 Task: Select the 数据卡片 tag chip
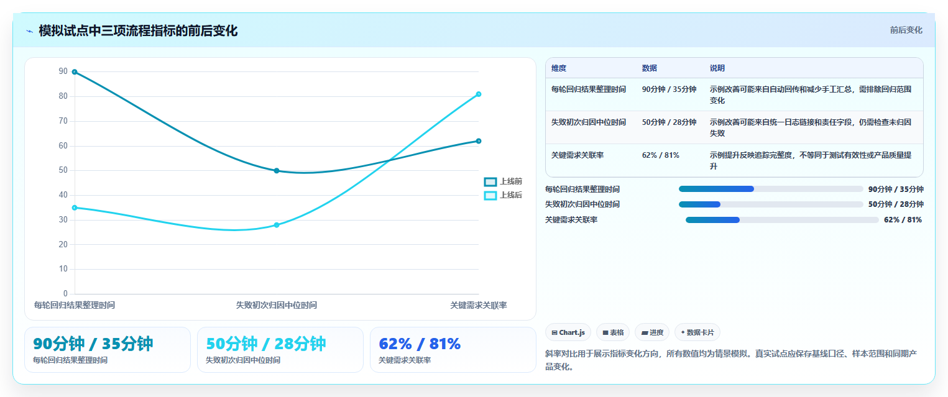[x=697, y=332]
